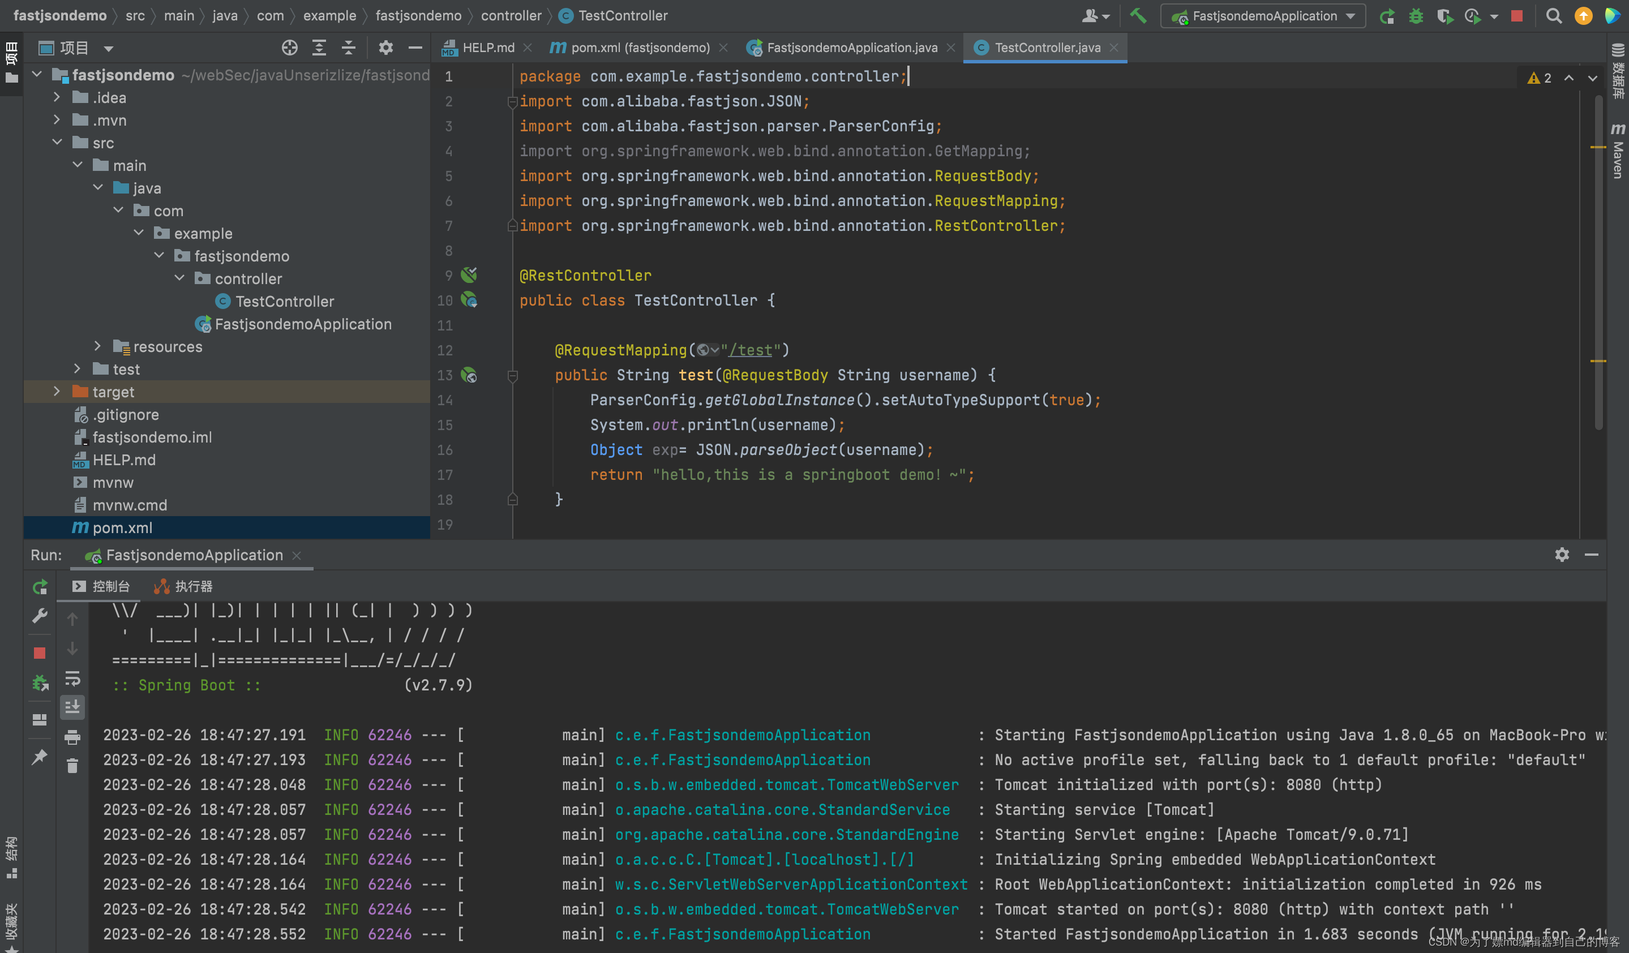Open project view options gear
1629x953 pixels.
(386, 48)
